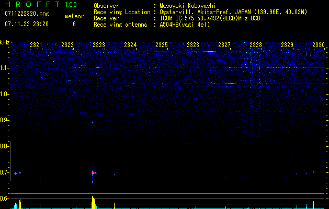Select the file name 0711222320.png
Viewport: 329px width, 209px height.
27,14
